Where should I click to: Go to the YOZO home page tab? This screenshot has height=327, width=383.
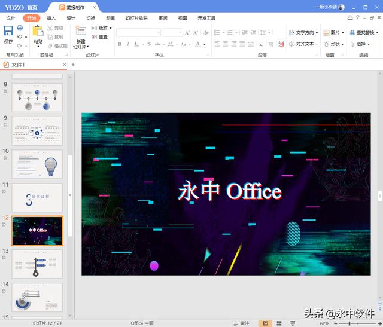pos(22,7)
